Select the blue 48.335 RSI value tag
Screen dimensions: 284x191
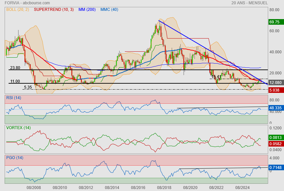coord(275,108)
